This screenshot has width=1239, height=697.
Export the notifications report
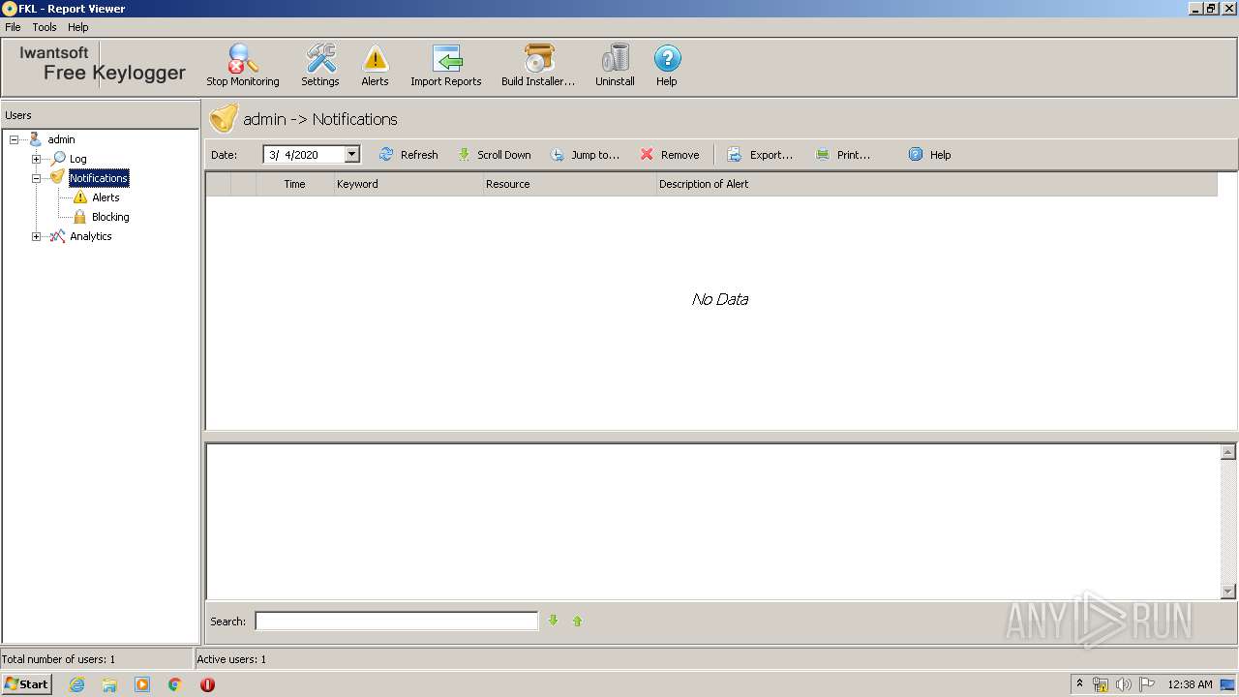760,155
